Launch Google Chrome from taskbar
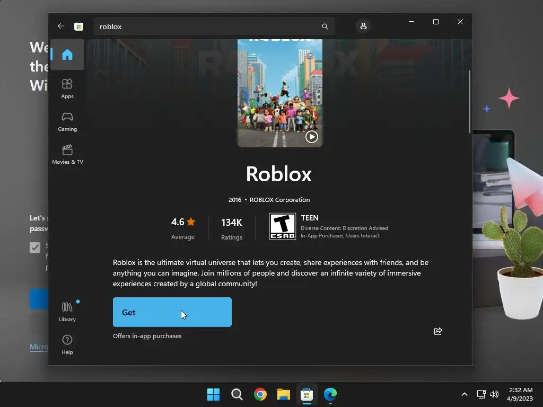Image resolution: width=543 pixels, height=407 pixels. click(x=260, y=394)
